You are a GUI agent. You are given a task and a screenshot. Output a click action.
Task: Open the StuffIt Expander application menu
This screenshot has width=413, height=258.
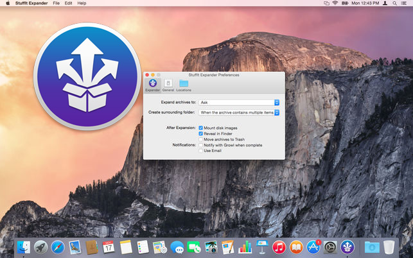click(x=31, y=3)
